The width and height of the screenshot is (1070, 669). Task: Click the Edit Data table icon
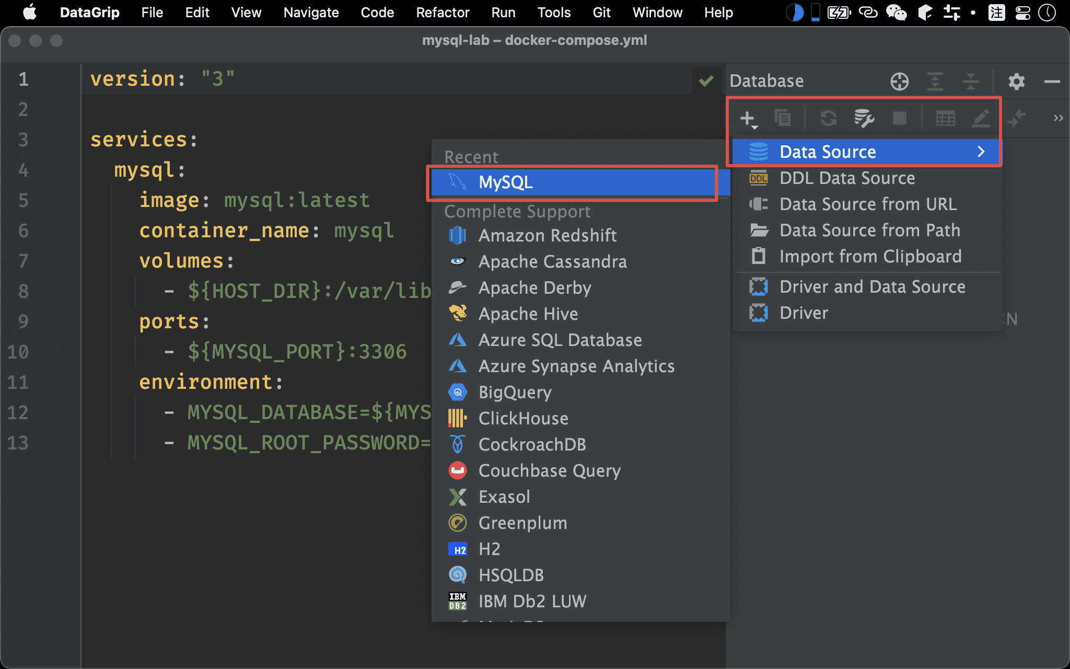coord(945,118)
